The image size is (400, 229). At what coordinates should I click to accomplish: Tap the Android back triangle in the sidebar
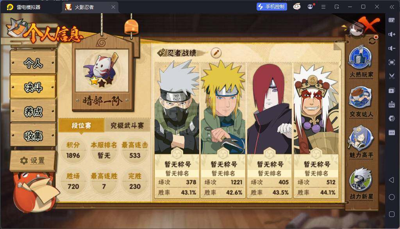(x=391, y=180)
